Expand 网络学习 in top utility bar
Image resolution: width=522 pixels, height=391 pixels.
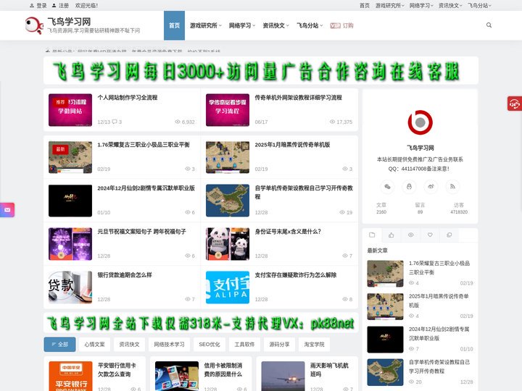pos(421,5)
